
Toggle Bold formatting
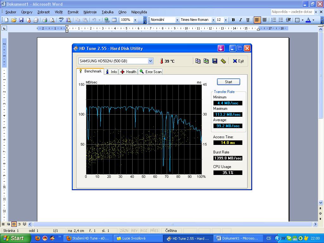click(233, 20)
